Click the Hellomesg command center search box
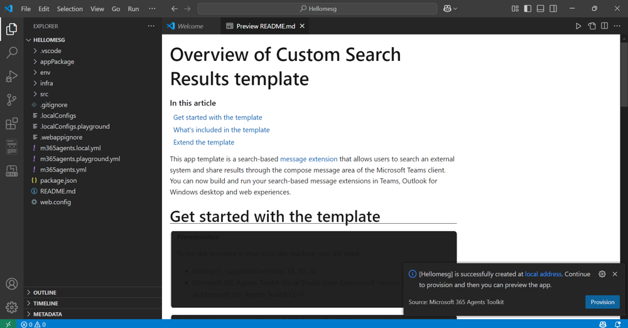The width and height of the screenshot is (628, 328). coord(317,8)
